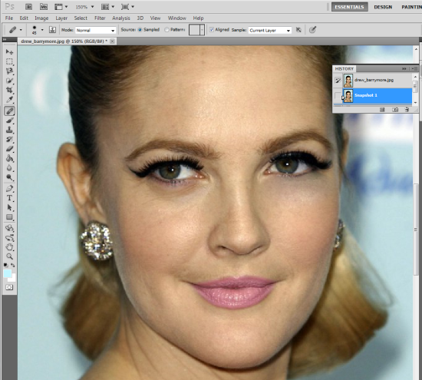Set history brush source to Snapshot 1

(x=338, y=95)
